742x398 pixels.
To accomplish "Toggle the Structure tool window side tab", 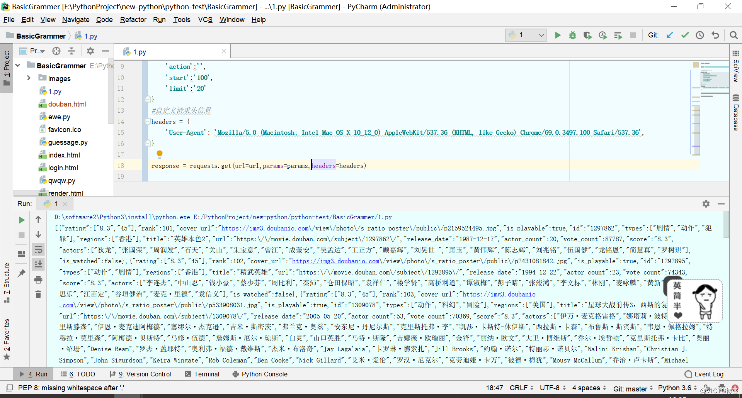I will (x=7, y=283).
